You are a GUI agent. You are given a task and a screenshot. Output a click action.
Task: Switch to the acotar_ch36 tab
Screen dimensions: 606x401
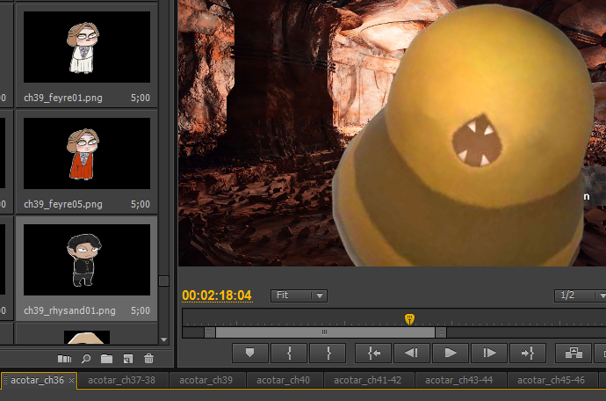pos(37,381)
